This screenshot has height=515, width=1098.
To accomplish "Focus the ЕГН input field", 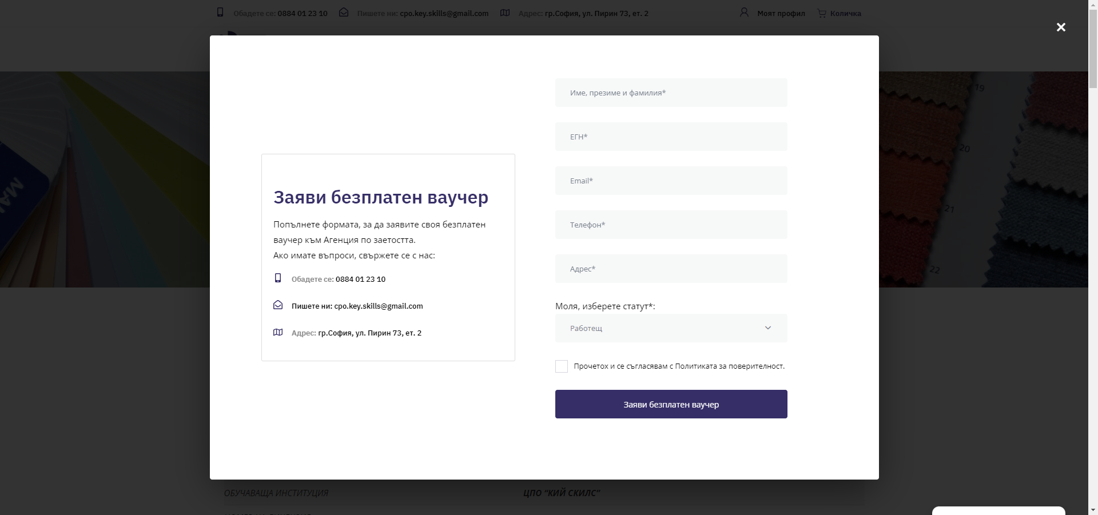I will click(671, 137).
